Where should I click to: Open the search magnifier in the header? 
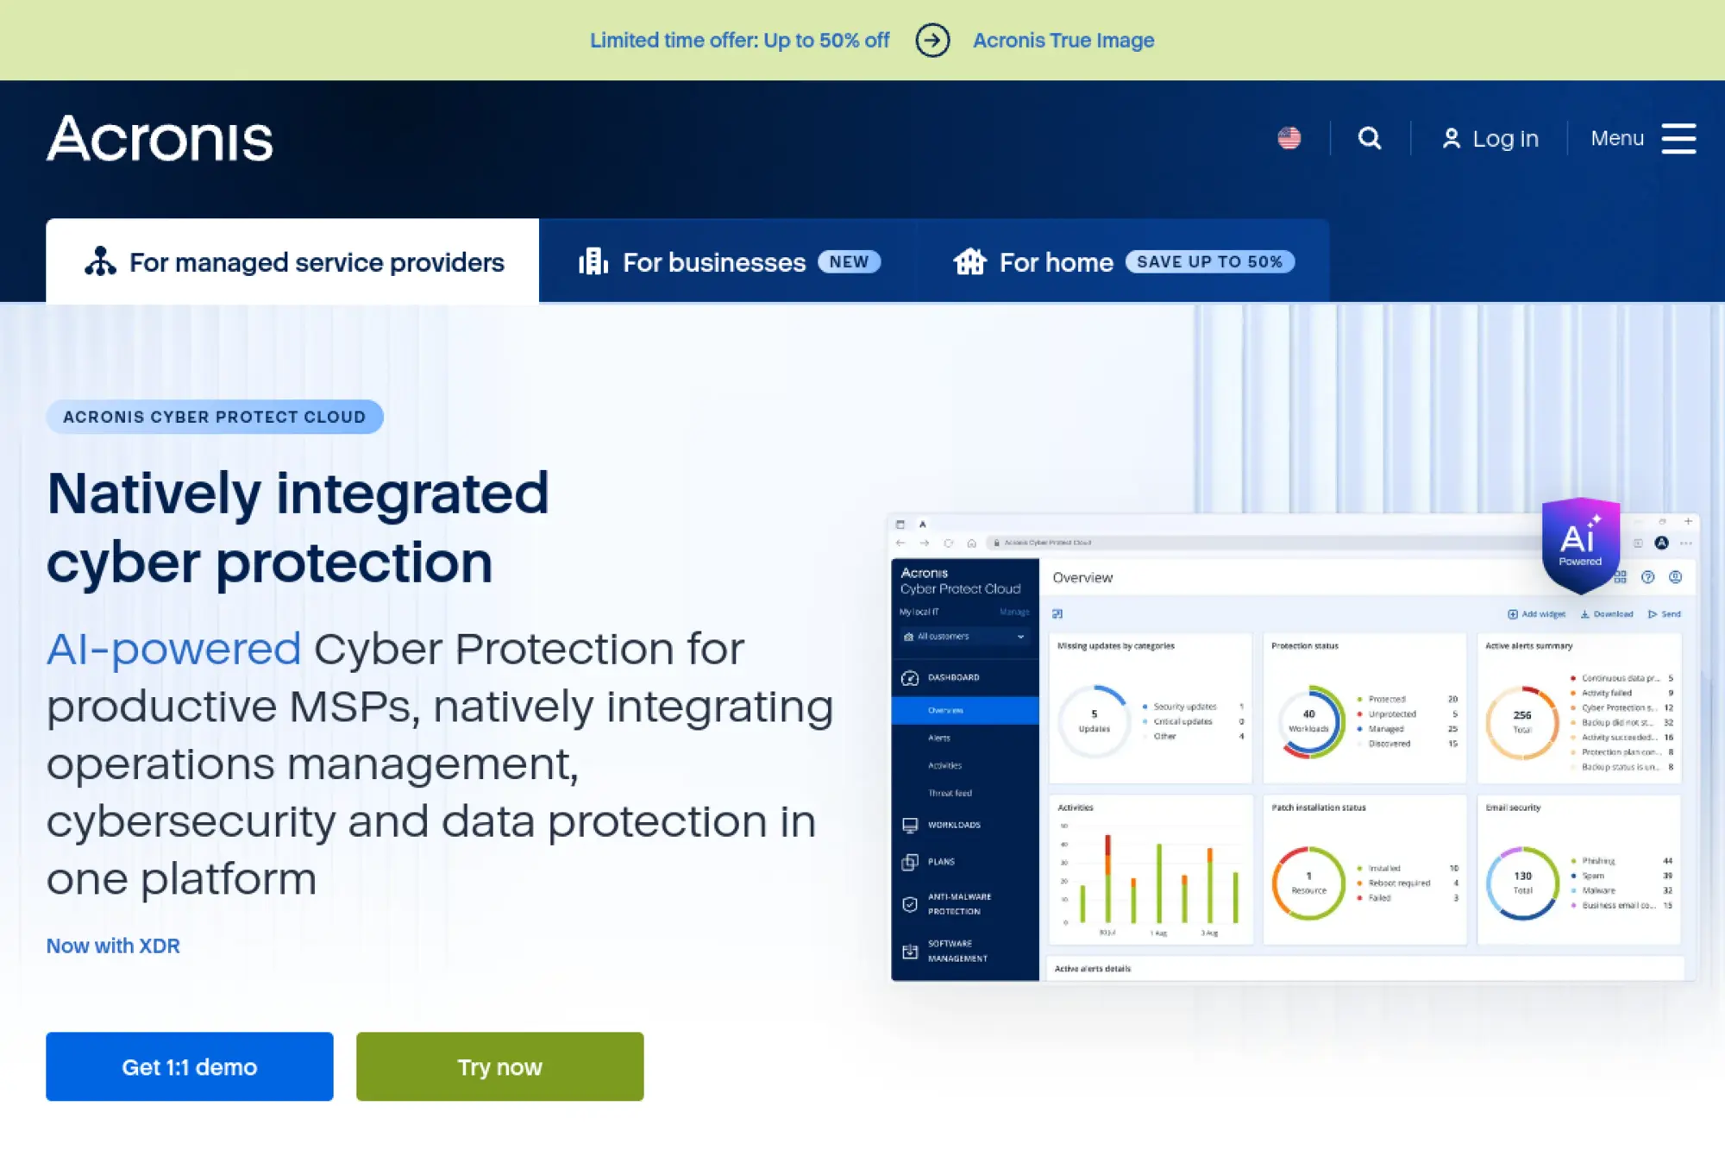pos(1371,138)
